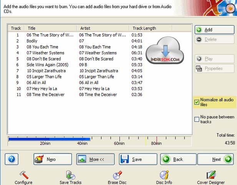Sort by Title column header

pyautogui.click(x=50, y=28)
